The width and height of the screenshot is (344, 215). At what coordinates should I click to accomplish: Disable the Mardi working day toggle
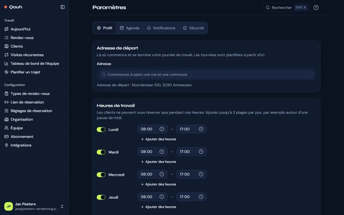point(101,152)
